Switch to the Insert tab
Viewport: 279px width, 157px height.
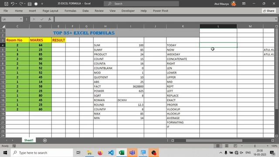pos(32,10)
